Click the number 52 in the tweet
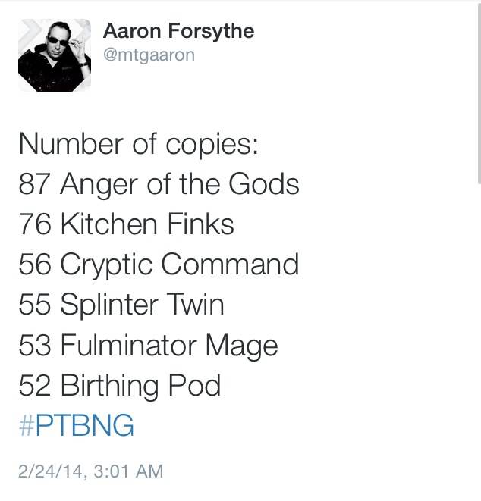 (34, 386)
